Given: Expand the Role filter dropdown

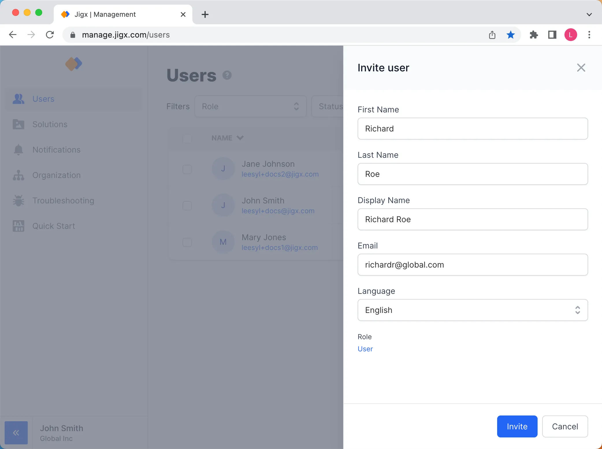Looking at the screenshot, I should pos(250,106).
